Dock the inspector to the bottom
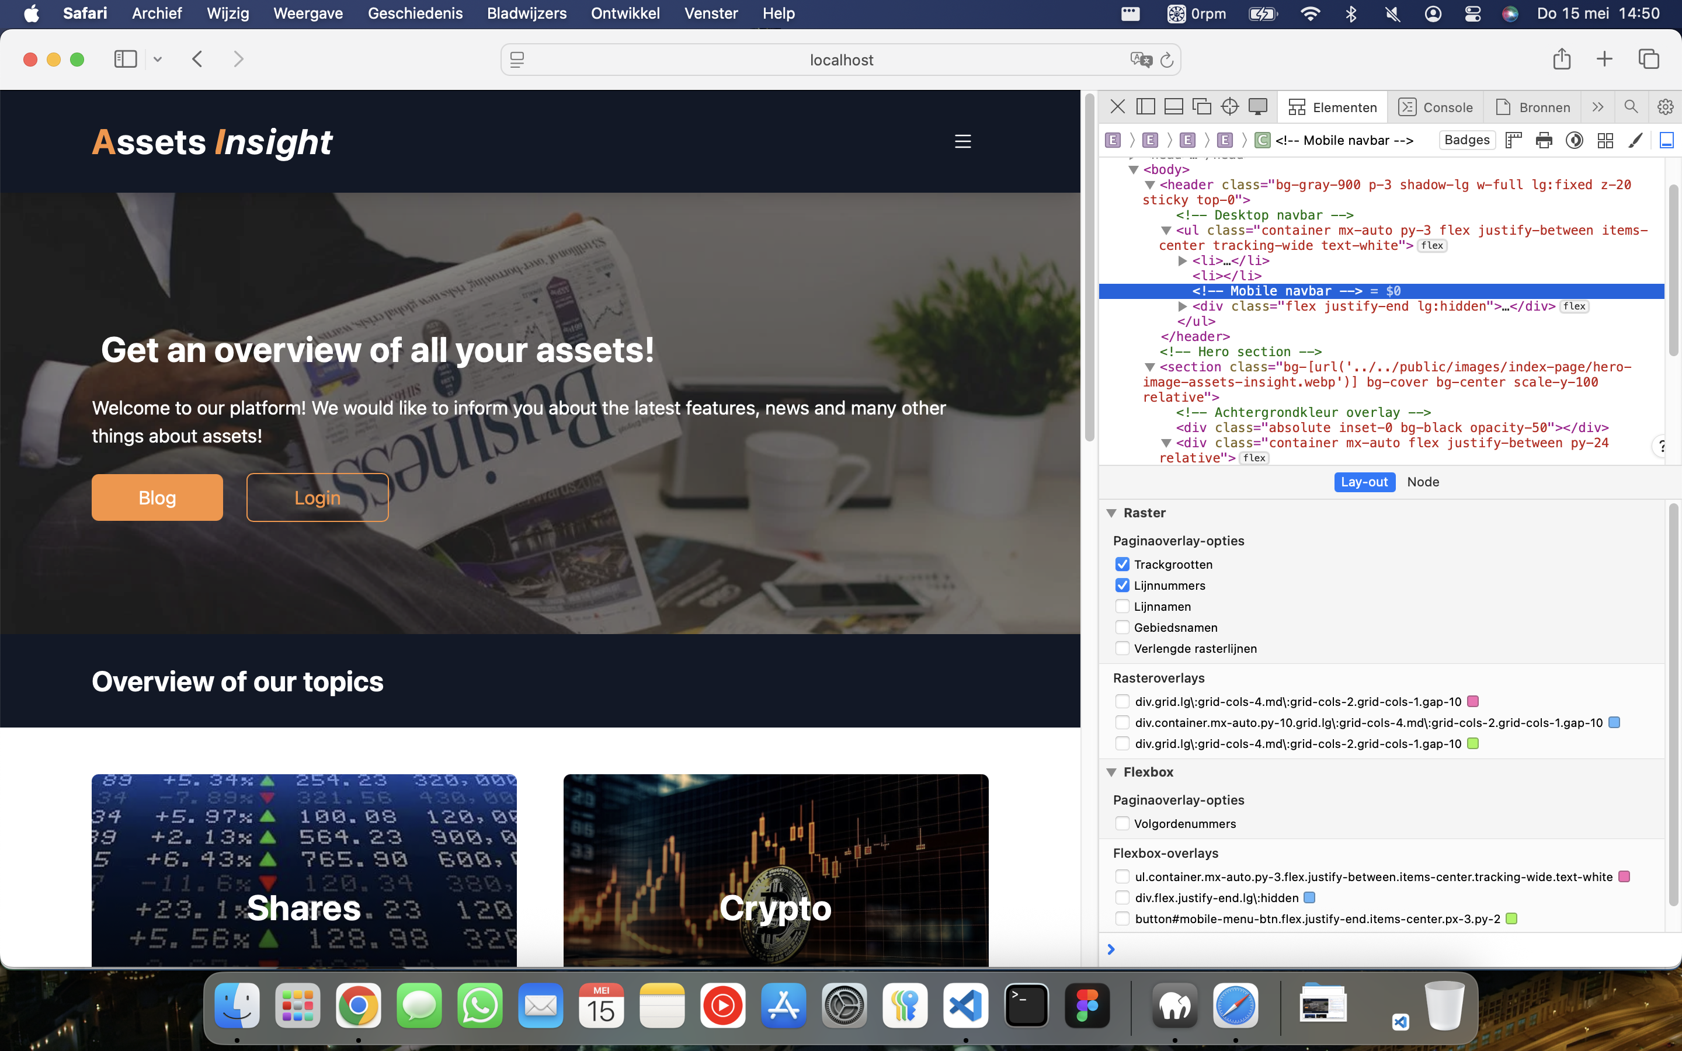 click(x=1173, y=107)
